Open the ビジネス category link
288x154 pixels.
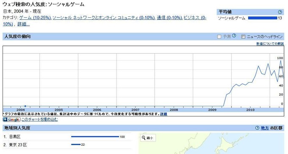point(195,18)
